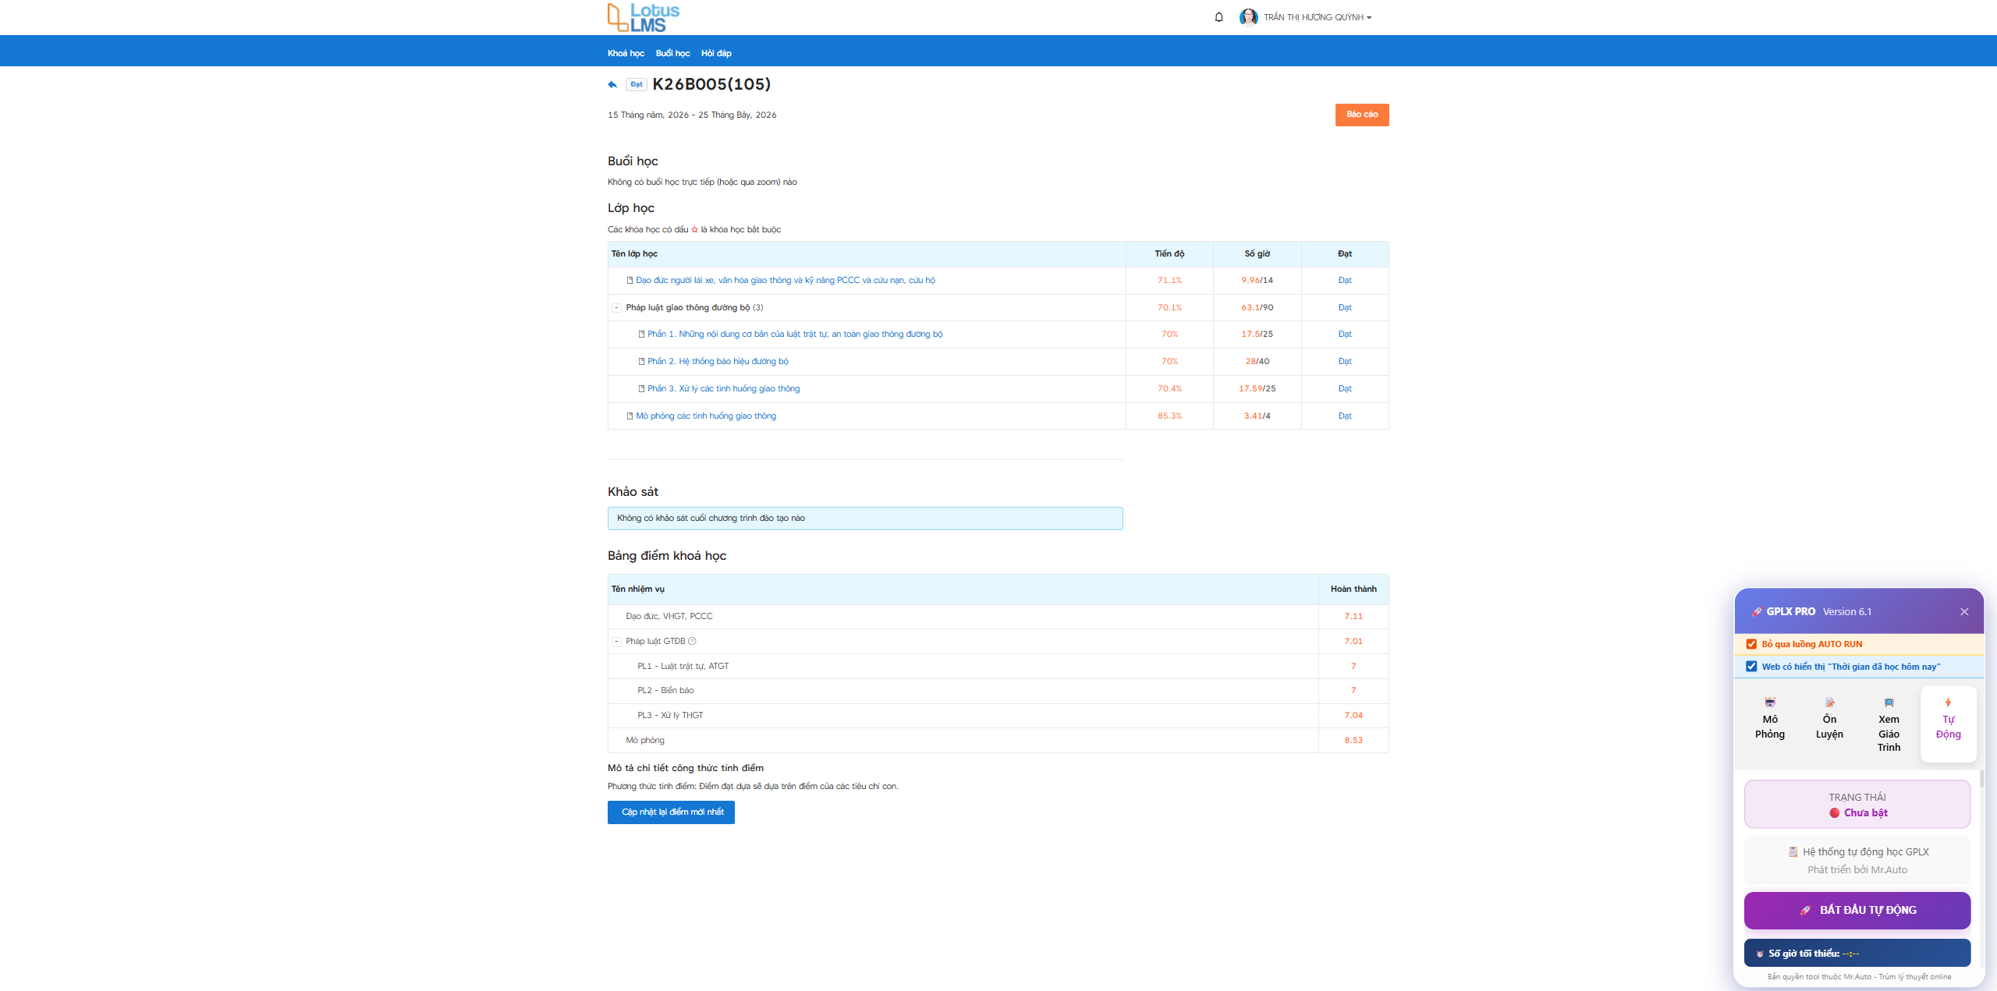Viewport: 1997px width, 991px height.
Task: Click the red status dot Chưa bật
Action: pos(1835,812)
